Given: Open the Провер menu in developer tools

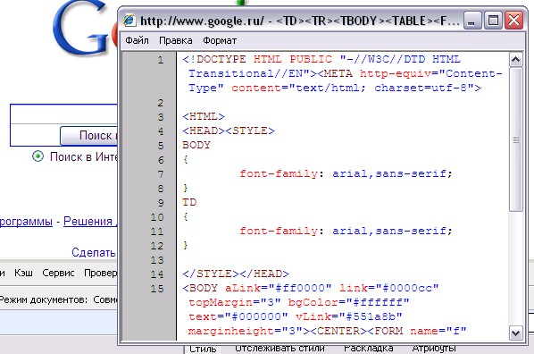Looking at the screenshot, I should click(x=101, y=273).
